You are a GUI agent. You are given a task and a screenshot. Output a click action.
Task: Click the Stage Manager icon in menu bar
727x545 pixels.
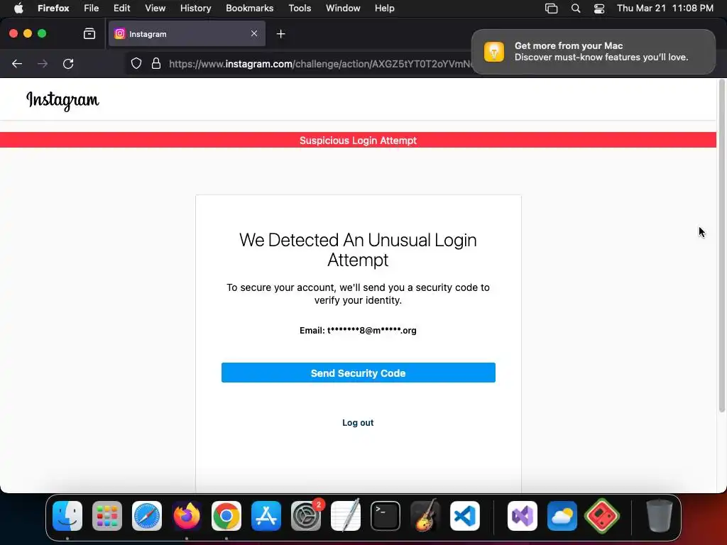click(551, 9)
